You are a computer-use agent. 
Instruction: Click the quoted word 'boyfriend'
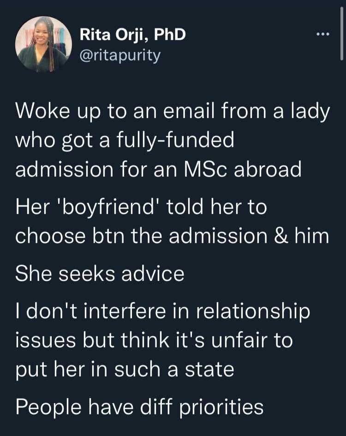point(113,208)
